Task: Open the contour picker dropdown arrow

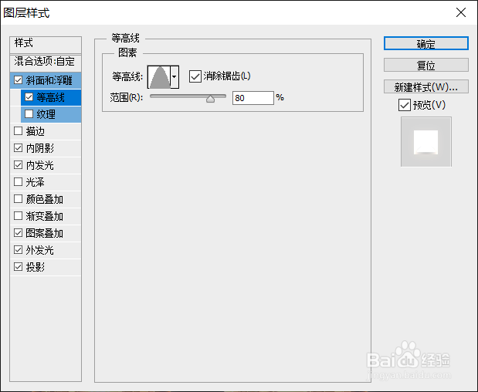Action: click(x=175, y=77)
